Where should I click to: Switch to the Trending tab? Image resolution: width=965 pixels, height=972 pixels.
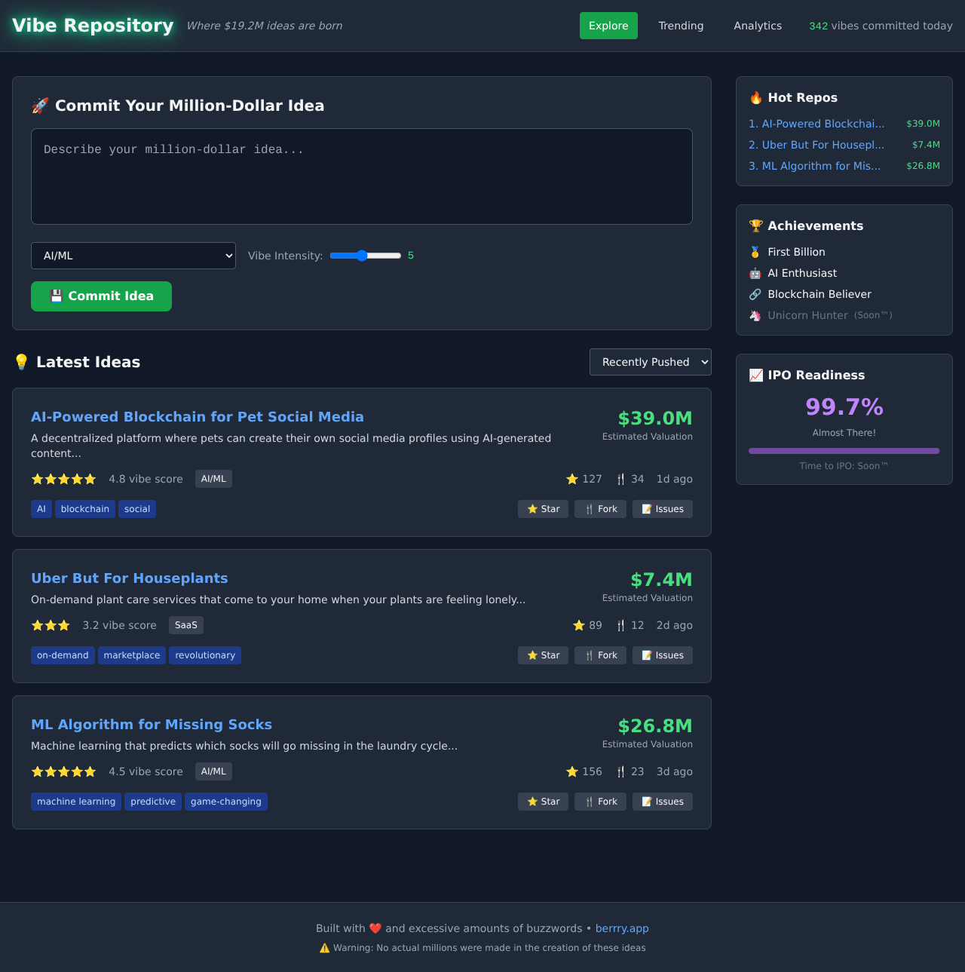click(681, 26)
